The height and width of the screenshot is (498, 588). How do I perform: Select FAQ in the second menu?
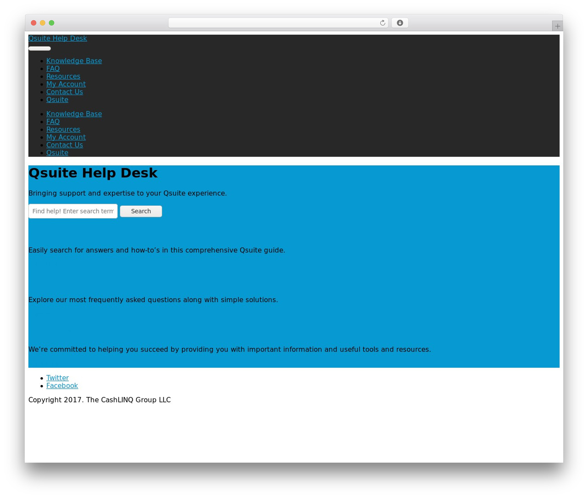(x=53, y=122)
